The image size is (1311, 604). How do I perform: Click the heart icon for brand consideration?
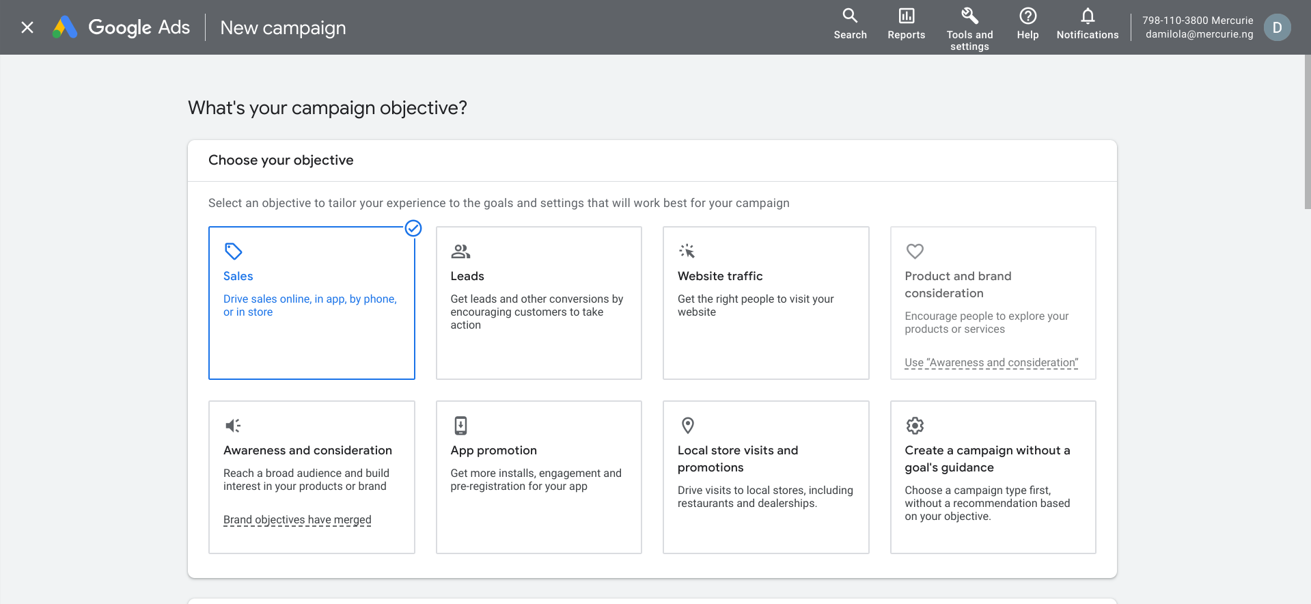(x=915, y=251)
